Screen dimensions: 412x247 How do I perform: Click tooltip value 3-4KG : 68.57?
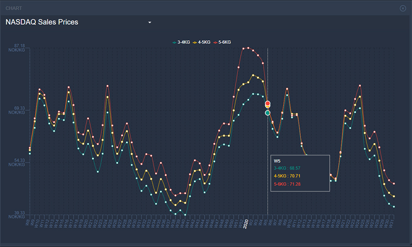pyautogui.click(x=287, y=168)
